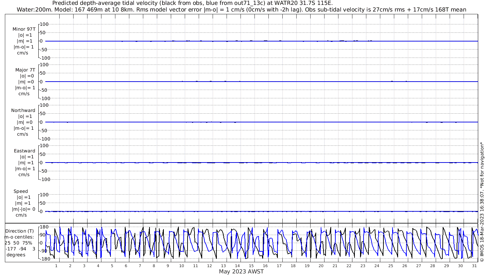Click the 'm-o centiles:' text
This screenshot has width=488, height=279.
click(x=19, y=237)
